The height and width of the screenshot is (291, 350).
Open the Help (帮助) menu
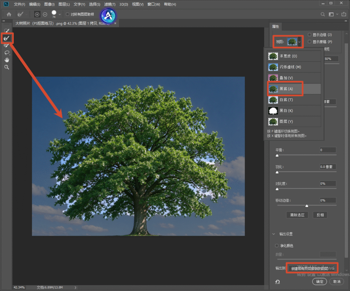click(x=170, y=4)
